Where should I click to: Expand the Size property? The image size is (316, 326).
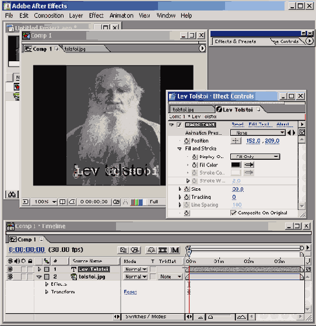click(180, 189)
